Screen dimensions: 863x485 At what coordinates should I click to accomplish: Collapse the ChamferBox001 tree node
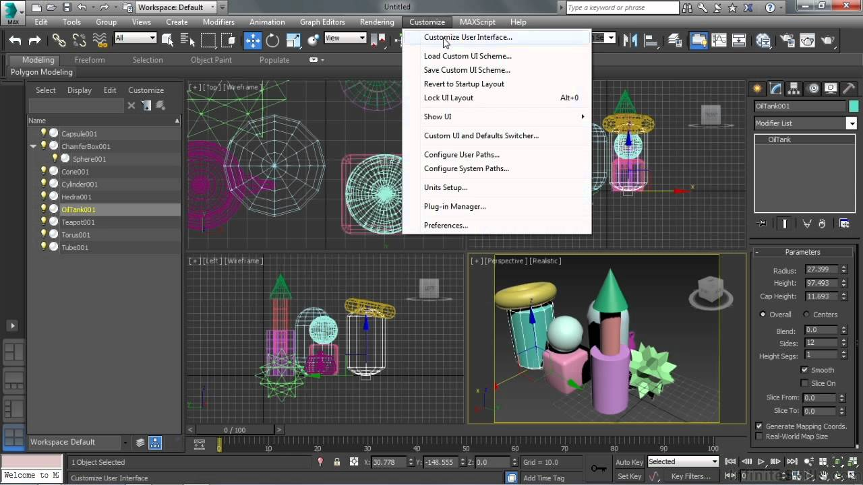pos(33,146)
